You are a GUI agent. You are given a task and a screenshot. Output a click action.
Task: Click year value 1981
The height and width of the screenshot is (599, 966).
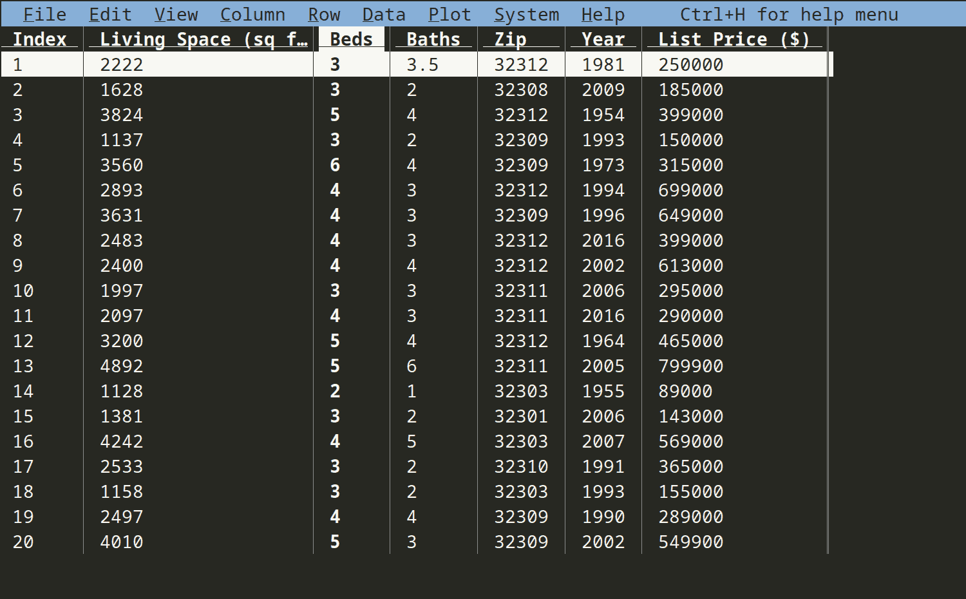click(x=603, y=64)
